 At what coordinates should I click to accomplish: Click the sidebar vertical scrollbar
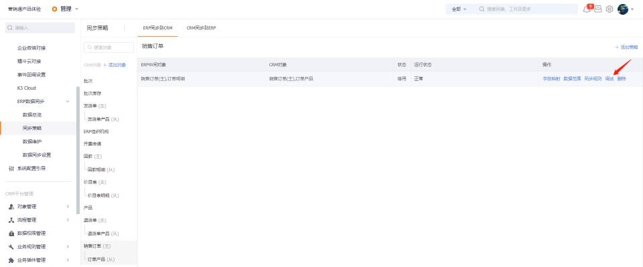tap(78, 151)
